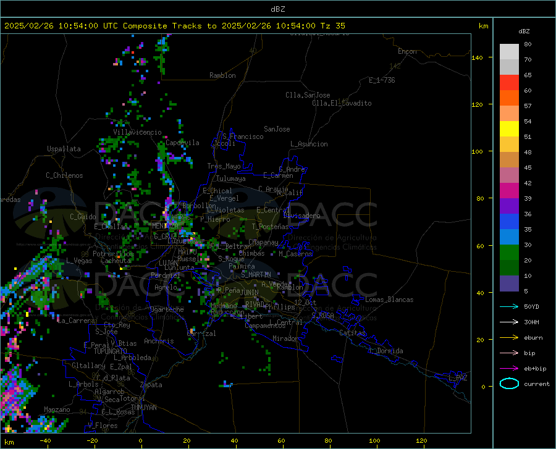Image resolution: width=556 pixels, height=449 pixels.
Task: Click the '30HM' legend label
Action: click(x=531, y=322)
